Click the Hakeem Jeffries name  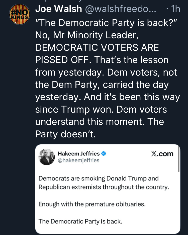click(x=79, y=153)
